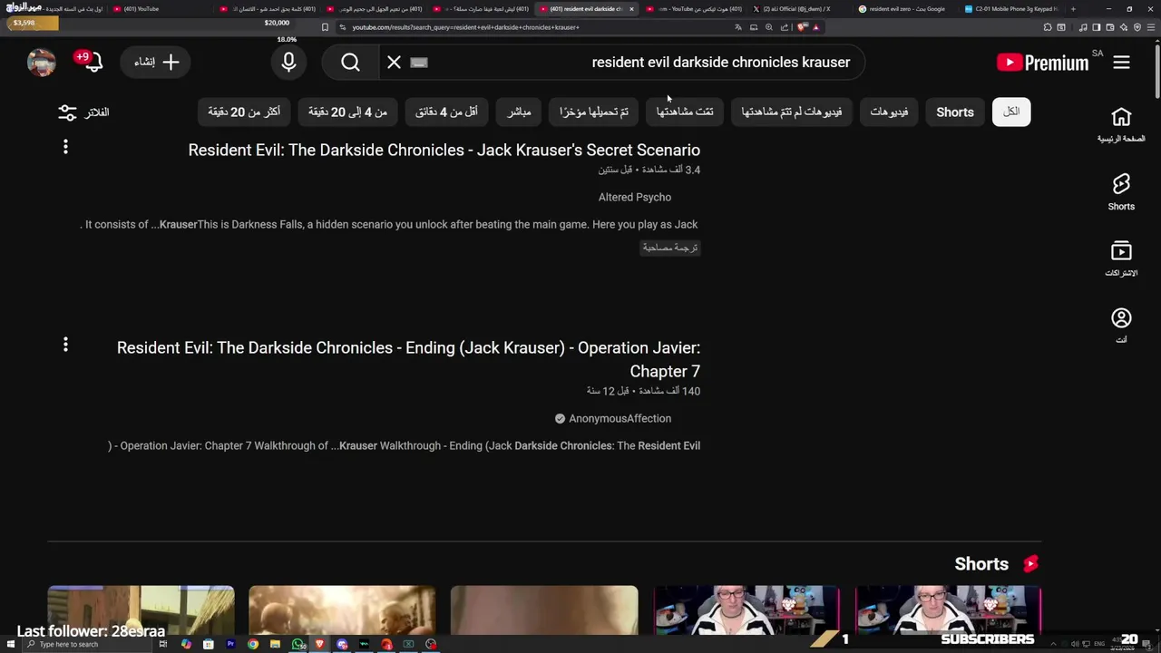
Task: Click the subtitles (ترجمة مصاحبة) badge
Action: coord(669,248)
